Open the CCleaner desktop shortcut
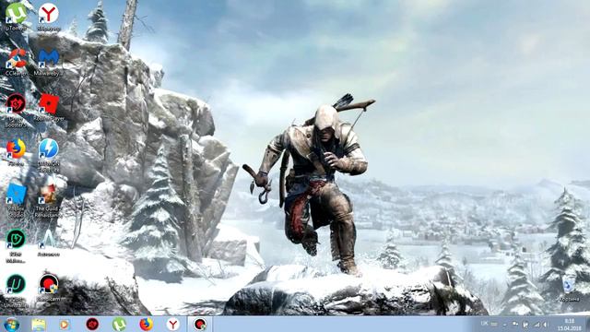The height and width of the screenshot is (332, 590). 16,62
